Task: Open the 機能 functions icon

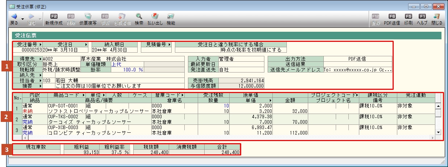Action: [x=171, y=17]
